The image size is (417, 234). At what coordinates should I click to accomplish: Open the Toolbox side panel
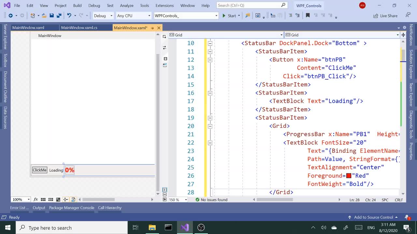tap(5, 60)
